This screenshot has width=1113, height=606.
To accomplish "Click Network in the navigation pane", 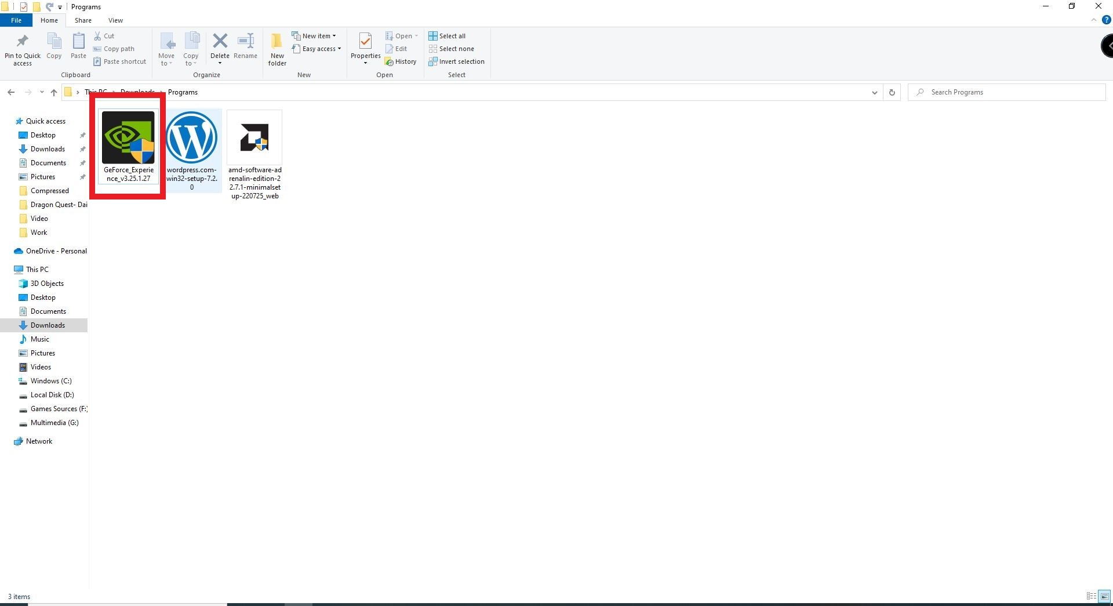I will [39, 441].
